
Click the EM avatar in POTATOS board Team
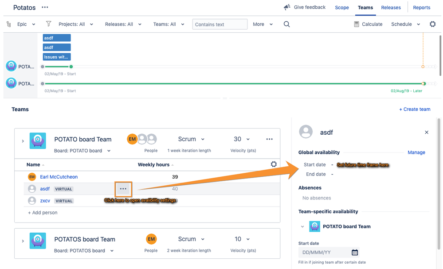pos(151,239)
